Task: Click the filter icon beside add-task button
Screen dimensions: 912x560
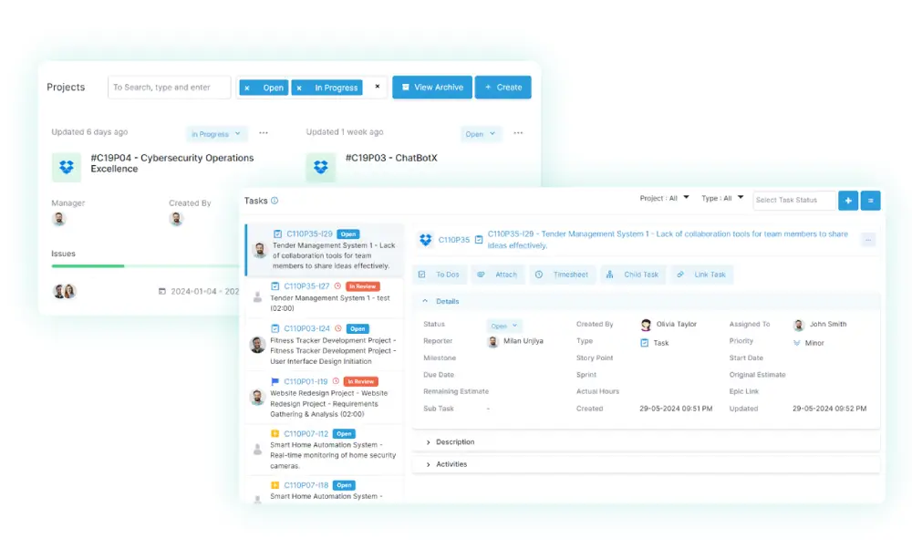Action: (870, 201)
